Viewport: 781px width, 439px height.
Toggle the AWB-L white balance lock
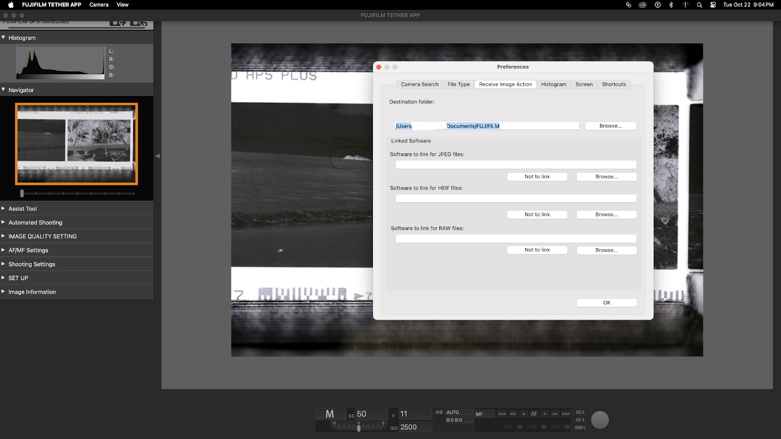(x=580, y=428)
